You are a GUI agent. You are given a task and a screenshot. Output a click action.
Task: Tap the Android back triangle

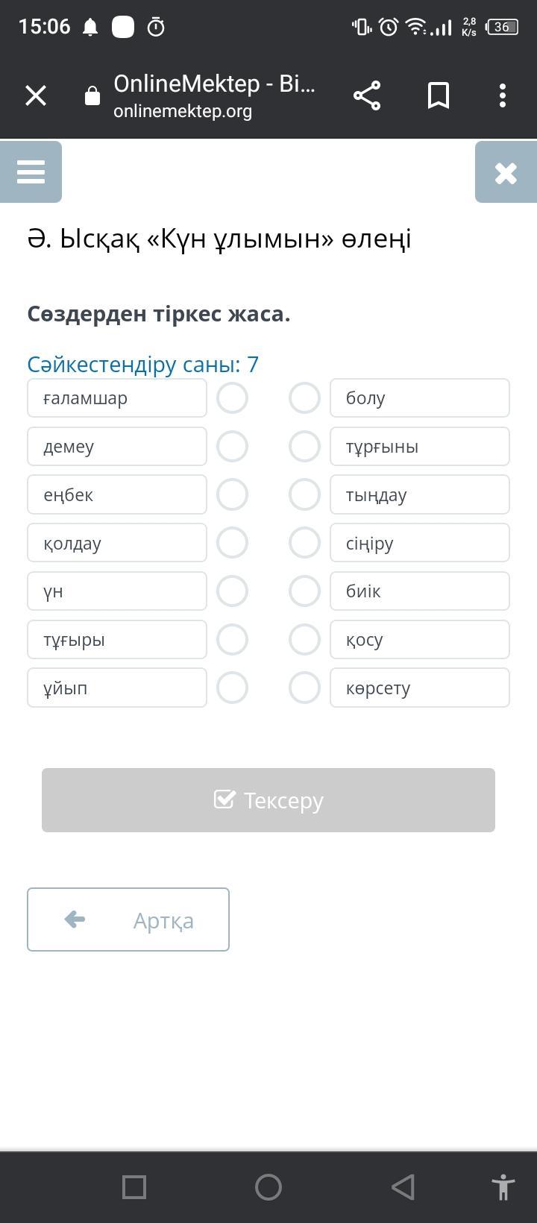(x=403, y=1186)
